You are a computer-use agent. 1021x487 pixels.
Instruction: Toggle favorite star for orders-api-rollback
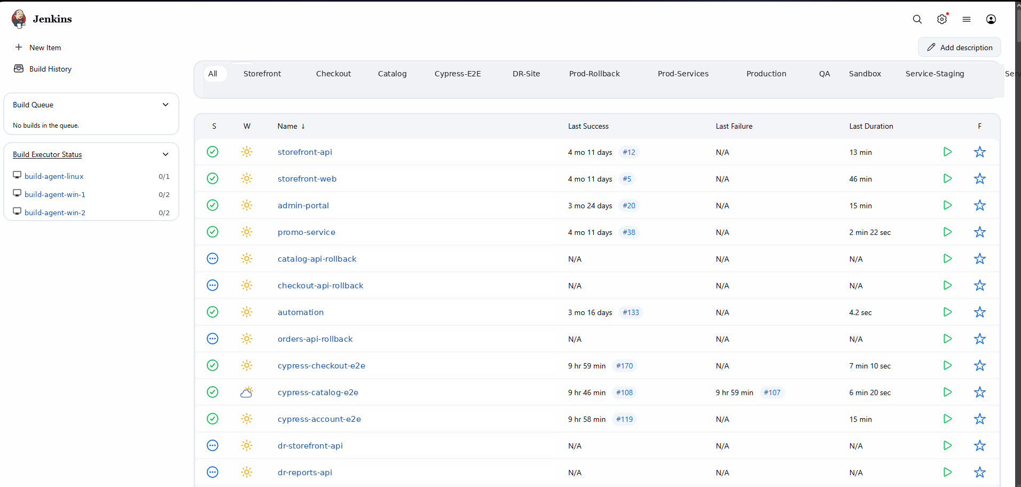pos(980,339)
